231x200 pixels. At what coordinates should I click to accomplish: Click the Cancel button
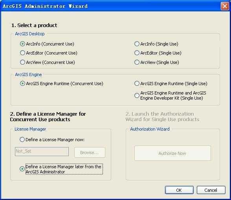[x=211, y=190]
